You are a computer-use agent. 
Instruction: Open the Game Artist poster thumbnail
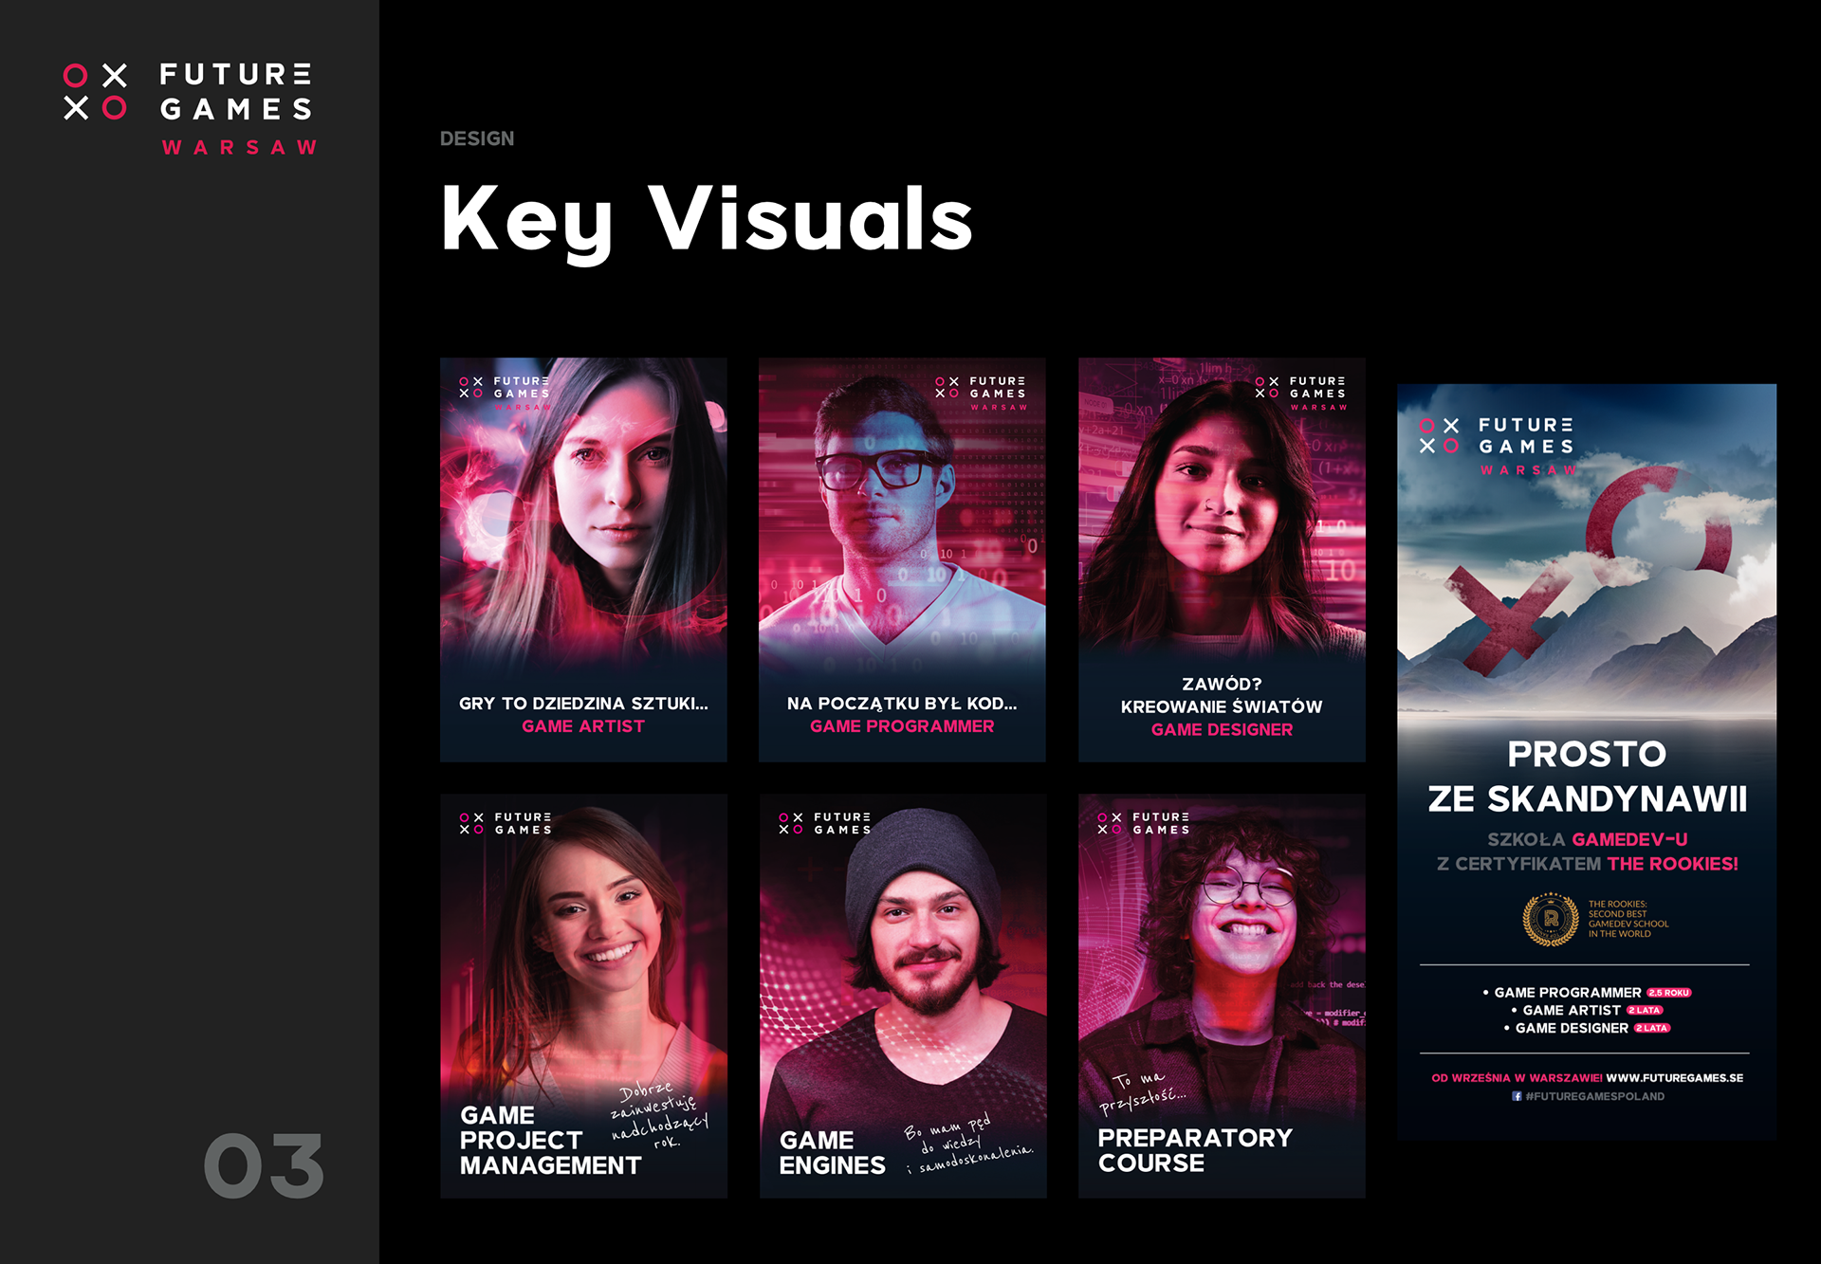pyautogui.click(x=583, y=559)
